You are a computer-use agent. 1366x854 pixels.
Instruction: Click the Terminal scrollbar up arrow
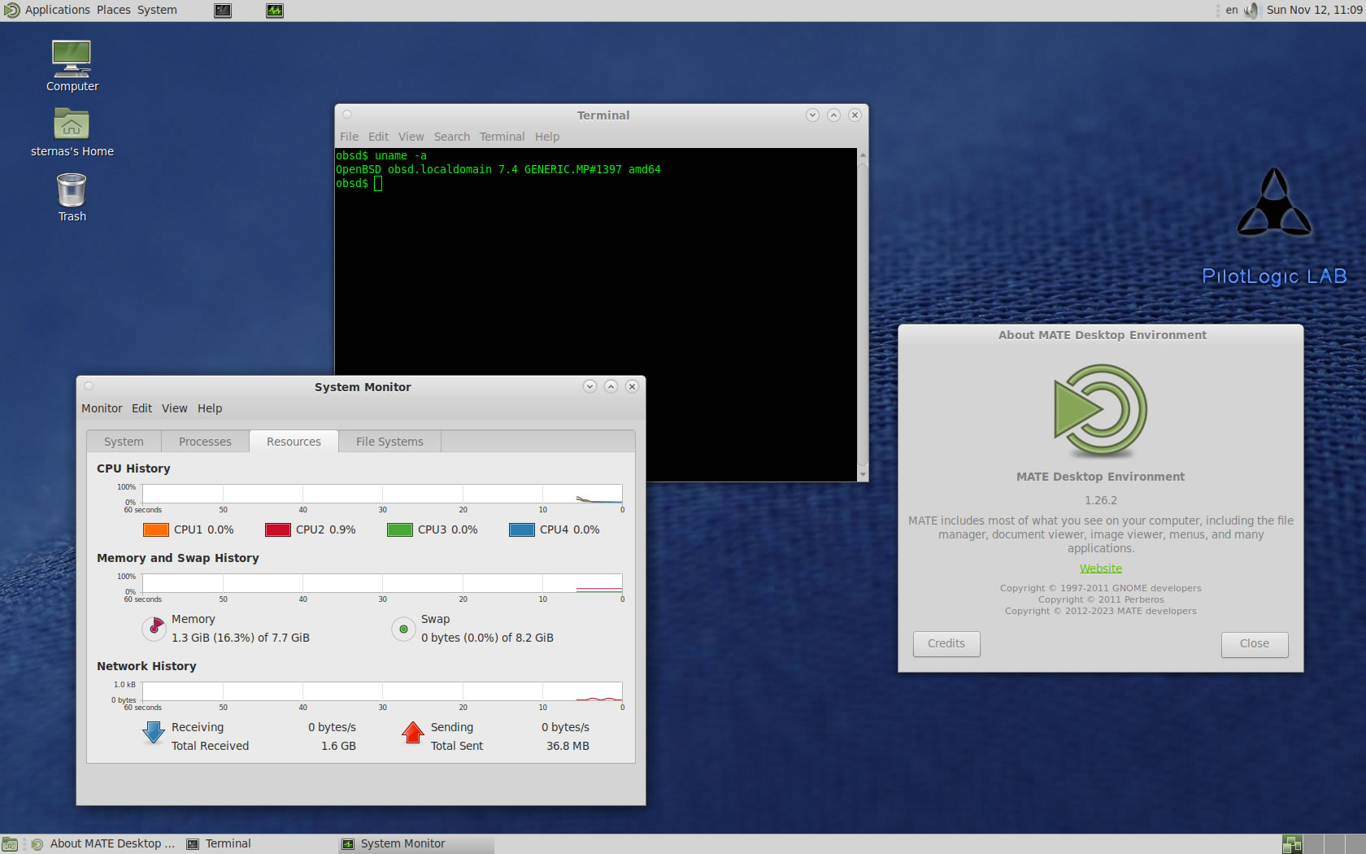click(x=863, y=155)
